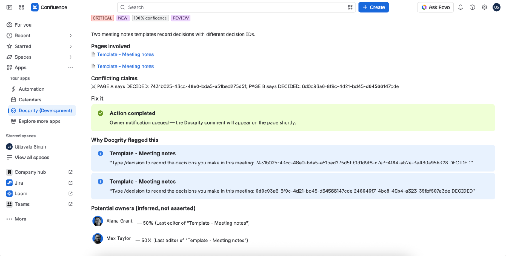Click the 100% confidence badge
Image resolution: width=506 pixels, height=256 pixels.
coord(151,18)
